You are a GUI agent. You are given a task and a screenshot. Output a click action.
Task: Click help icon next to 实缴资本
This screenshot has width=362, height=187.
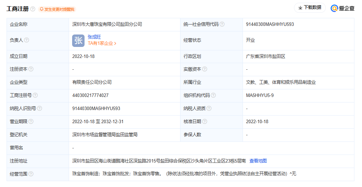click(205, 69)
